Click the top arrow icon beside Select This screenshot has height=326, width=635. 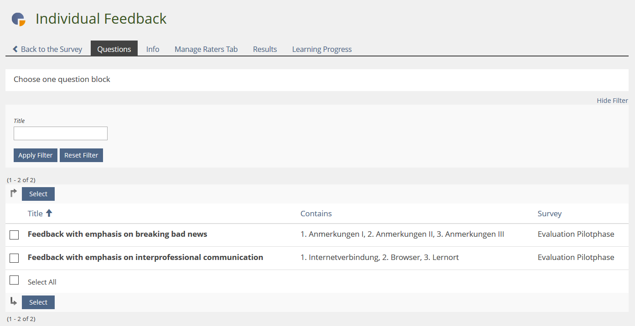click(14, 193)
